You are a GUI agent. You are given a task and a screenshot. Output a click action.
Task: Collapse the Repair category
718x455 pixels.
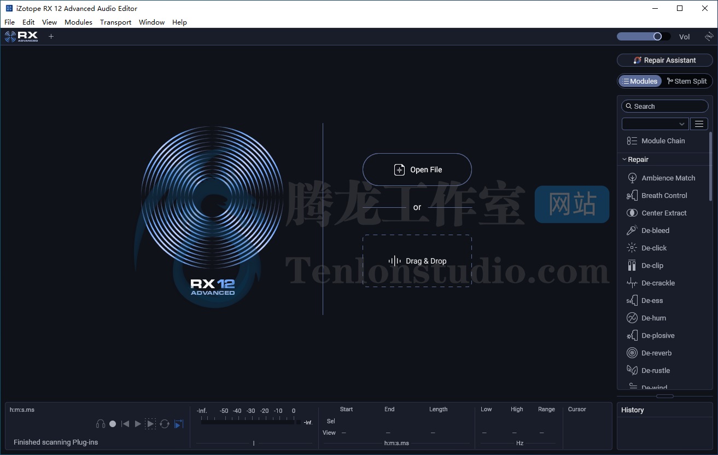624,160
